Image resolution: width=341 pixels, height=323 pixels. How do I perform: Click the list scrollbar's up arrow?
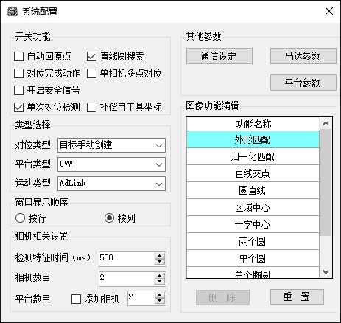[x=326, y=123]
